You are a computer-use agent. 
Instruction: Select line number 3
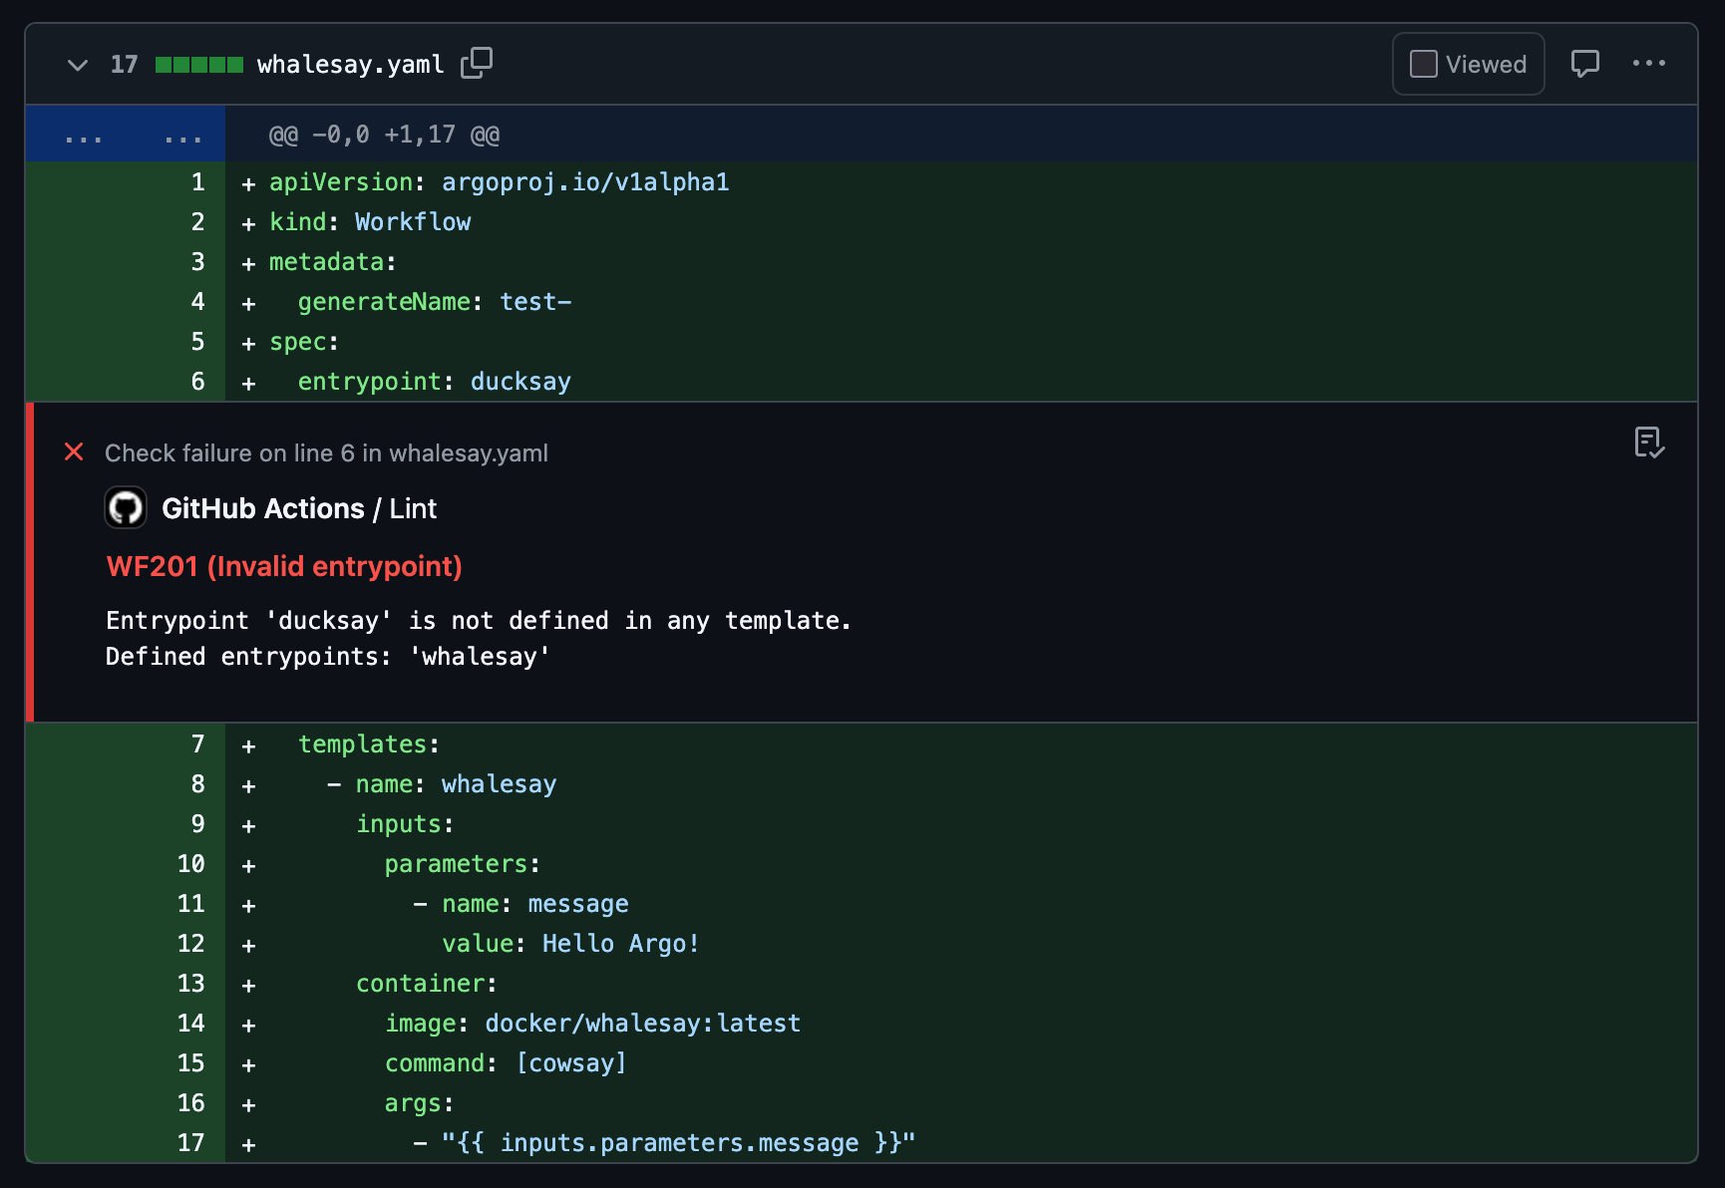coord(197,262)
